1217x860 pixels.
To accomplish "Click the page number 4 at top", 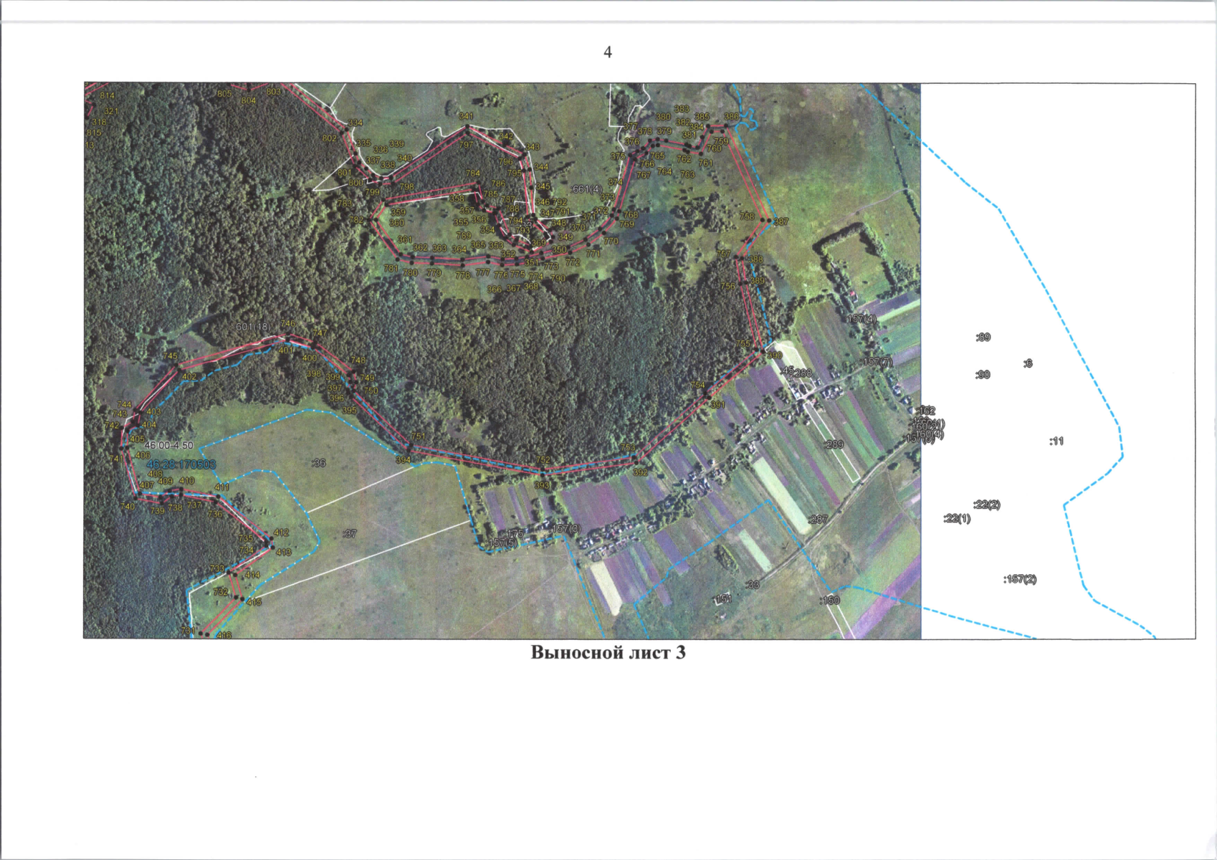I will [x=608, y=52].
